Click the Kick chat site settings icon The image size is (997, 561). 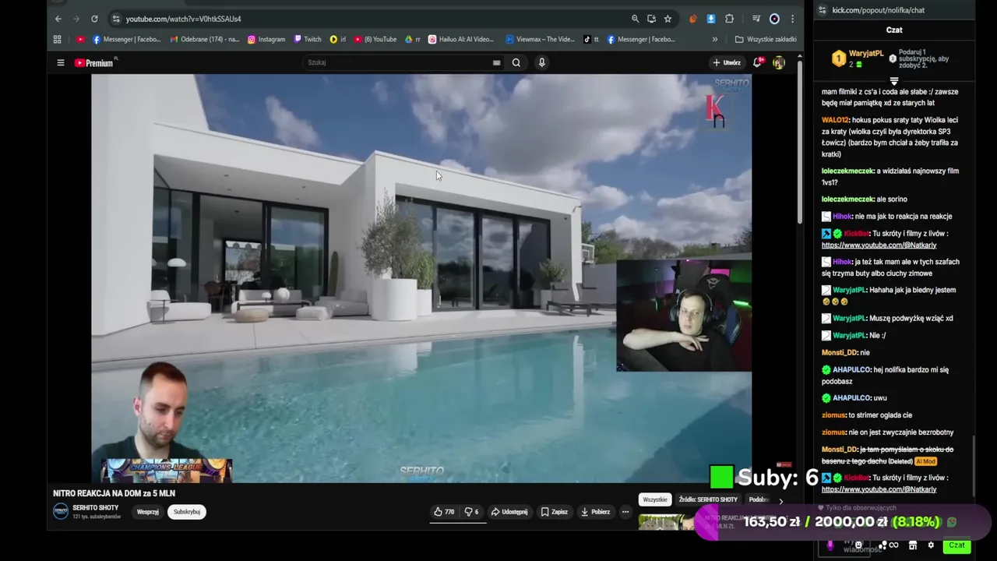click(823, 10)
